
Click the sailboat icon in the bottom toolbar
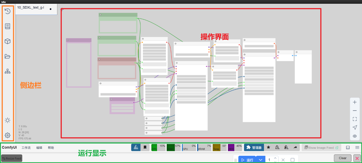(136, 147)
